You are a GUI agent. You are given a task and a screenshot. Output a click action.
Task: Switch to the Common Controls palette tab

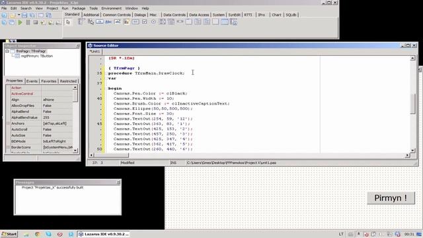point(116,15)
